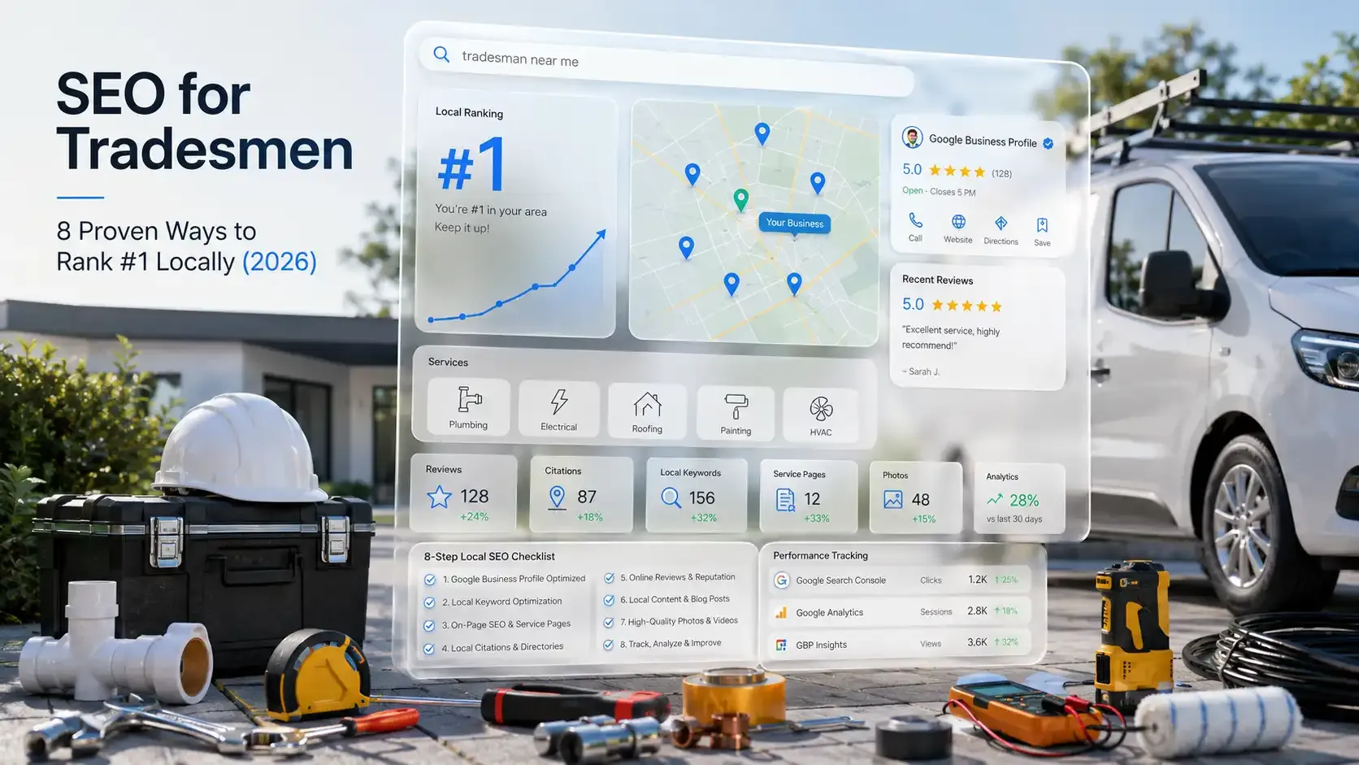Click the Performance Tracking heading
This screenshot has width=1359, height=765.
click(x=820, y=555)
